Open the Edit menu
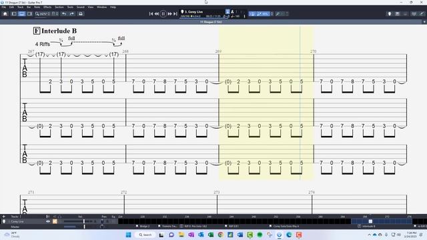The image size is (427, 240). point(11,7)
